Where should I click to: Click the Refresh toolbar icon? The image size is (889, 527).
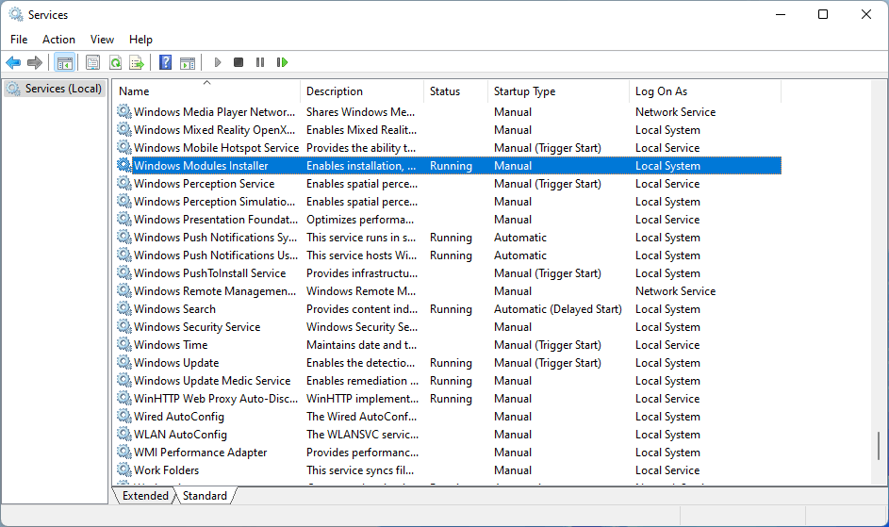116,62
